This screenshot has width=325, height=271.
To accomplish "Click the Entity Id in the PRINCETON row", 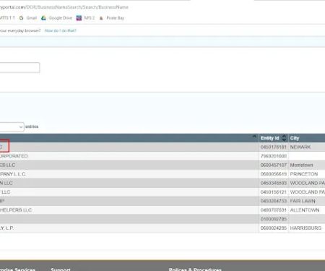I will click(274, 174).
